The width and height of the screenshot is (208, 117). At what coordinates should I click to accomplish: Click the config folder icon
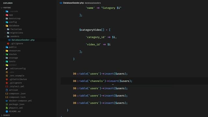pos(7,22)
